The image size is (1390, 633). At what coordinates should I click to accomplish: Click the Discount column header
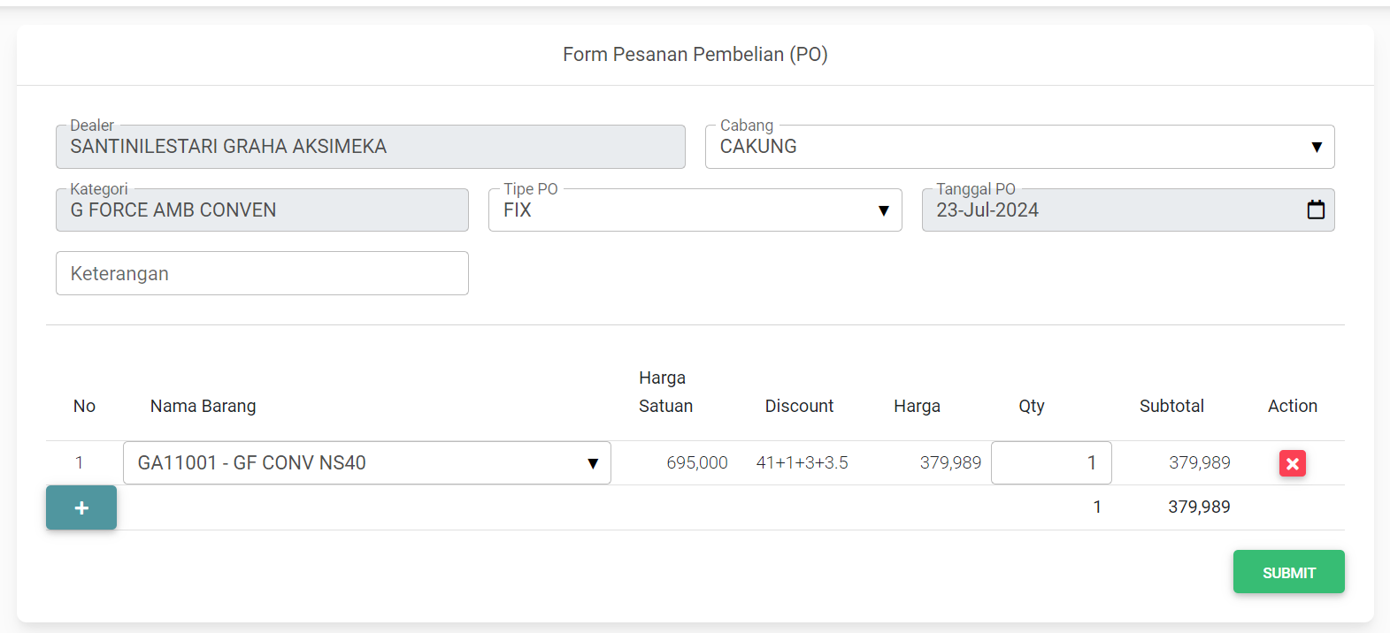(799, 406)
